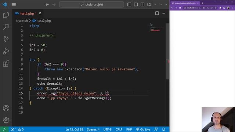
Task: Select the localhost browser tab in Chrome
Action: 185,3
